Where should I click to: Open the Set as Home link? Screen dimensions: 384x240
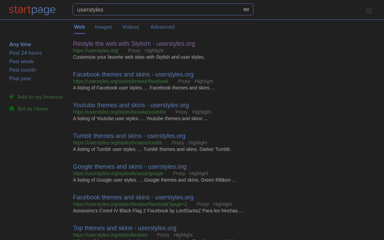tap(33, 109)
